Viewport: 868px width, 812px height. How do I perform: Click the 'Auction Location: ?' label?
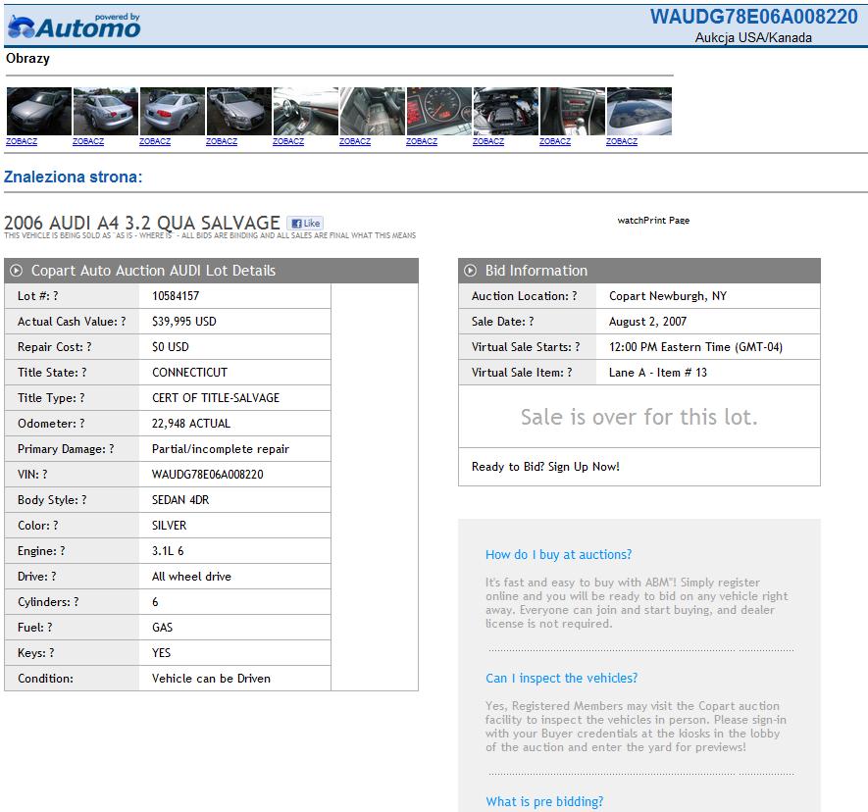(524, 296)
